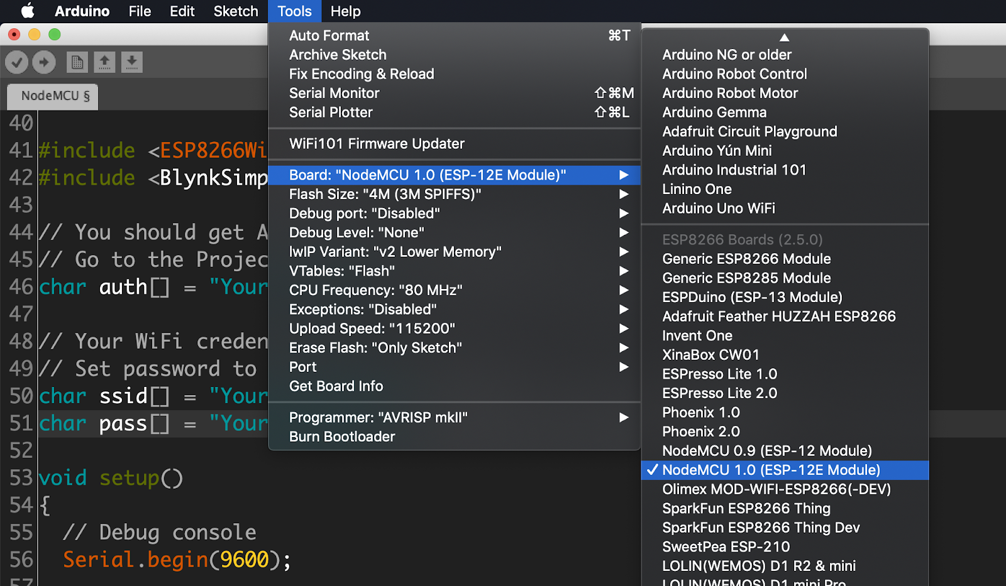Expand the VTables submenu
Image resolution: width=1006 pixels, height=586 pixels.
coord(454,271)
